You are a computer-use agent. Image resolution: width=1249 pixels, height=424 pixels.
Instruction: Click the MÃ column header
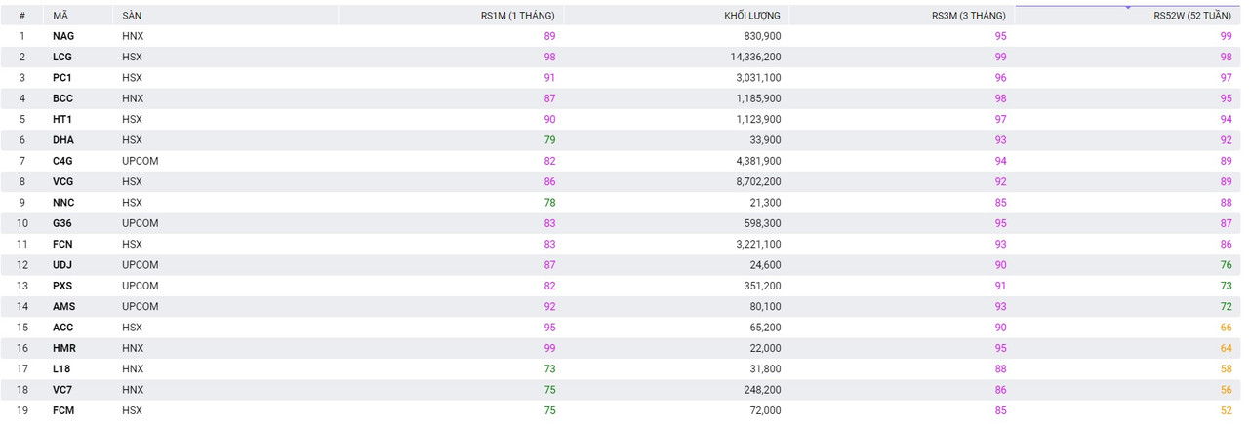pyautogui.click(x=60, y=16)
